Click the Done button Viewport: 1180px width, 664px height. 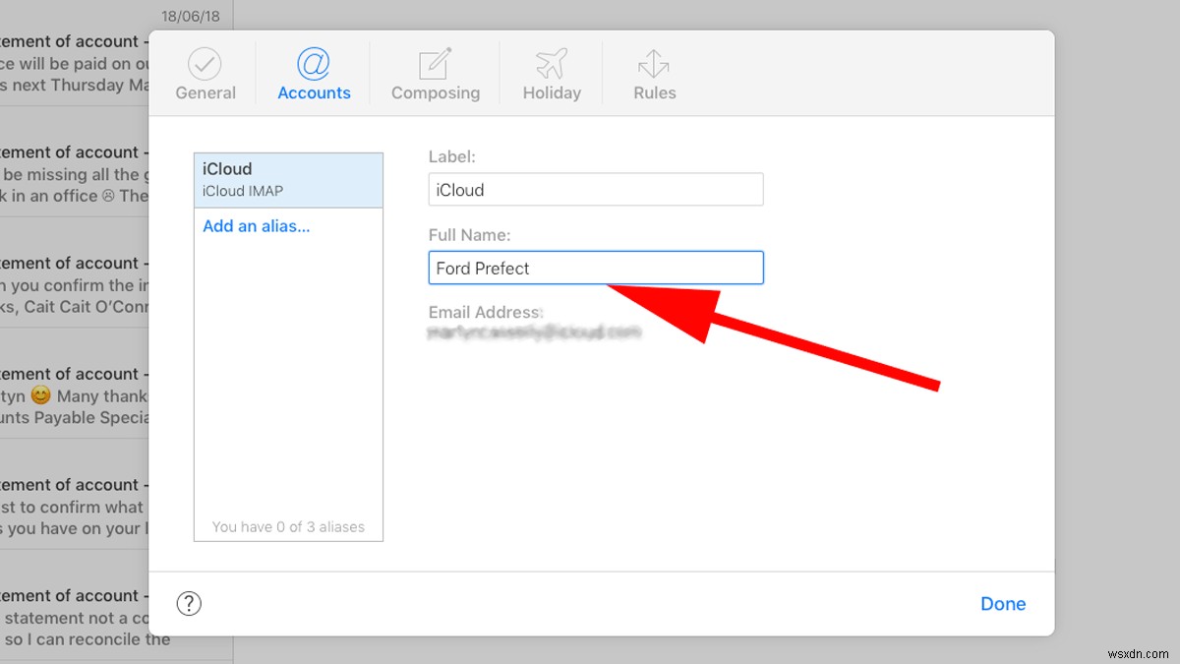pyautogui.click(x=1003, y=603)
